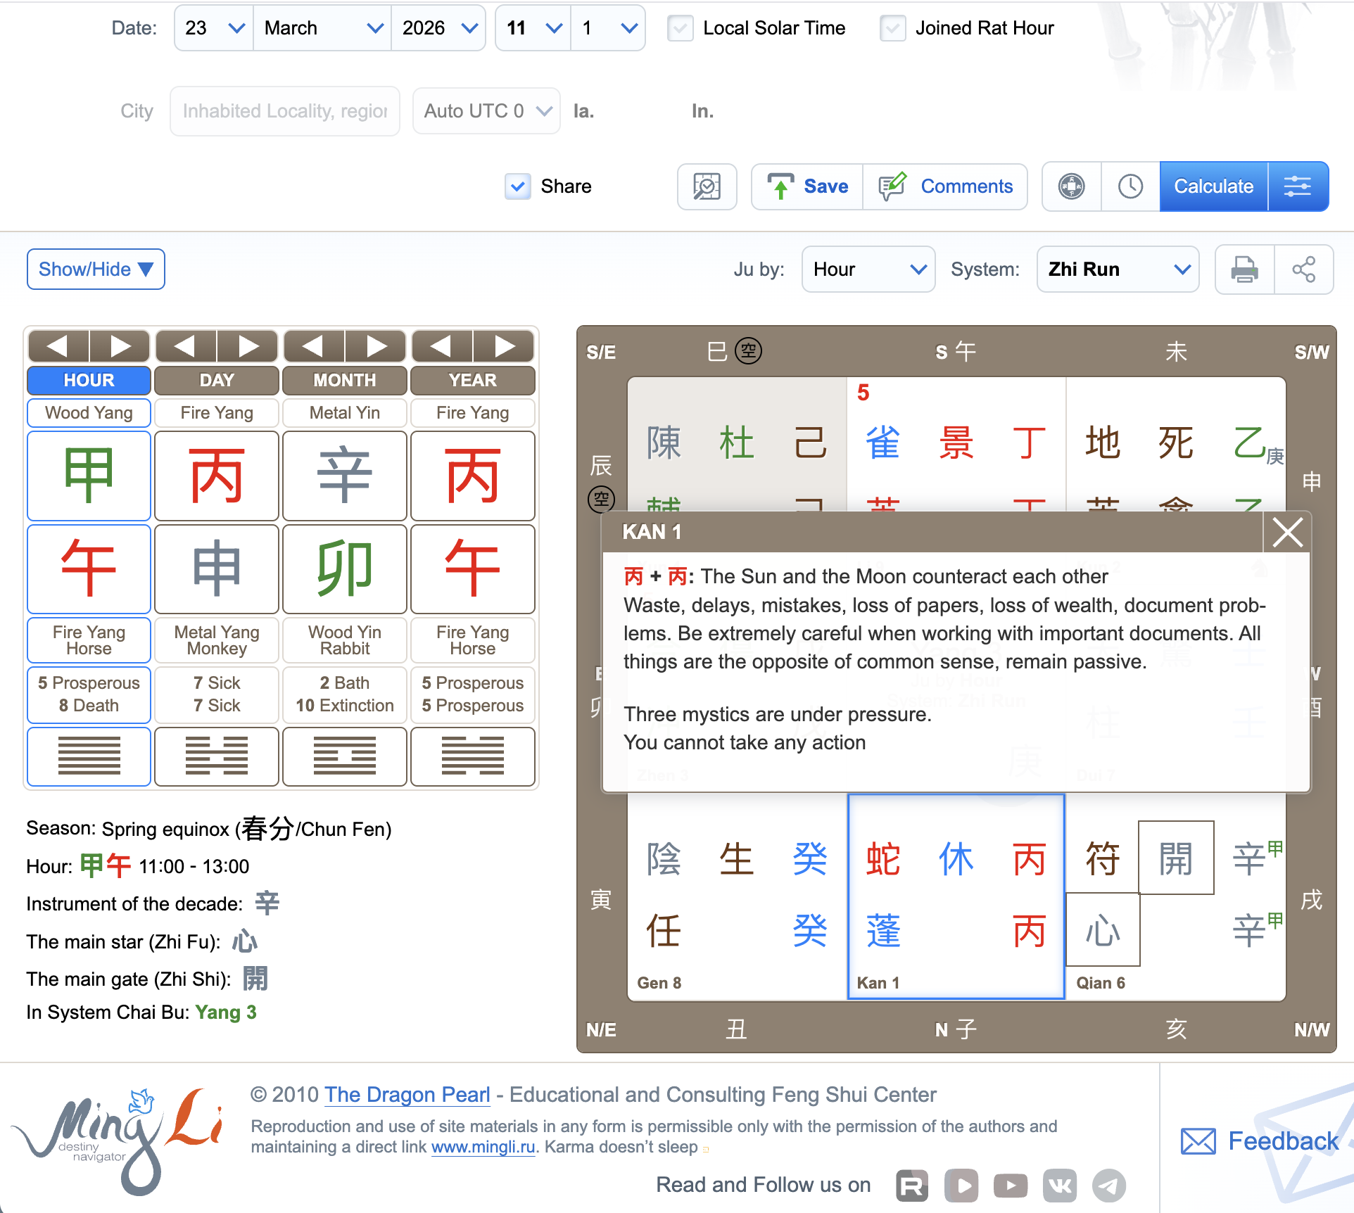Open calculation settings sliders icon
This screenshot has width=1354, height=1213.
[x=1297, y=186]
